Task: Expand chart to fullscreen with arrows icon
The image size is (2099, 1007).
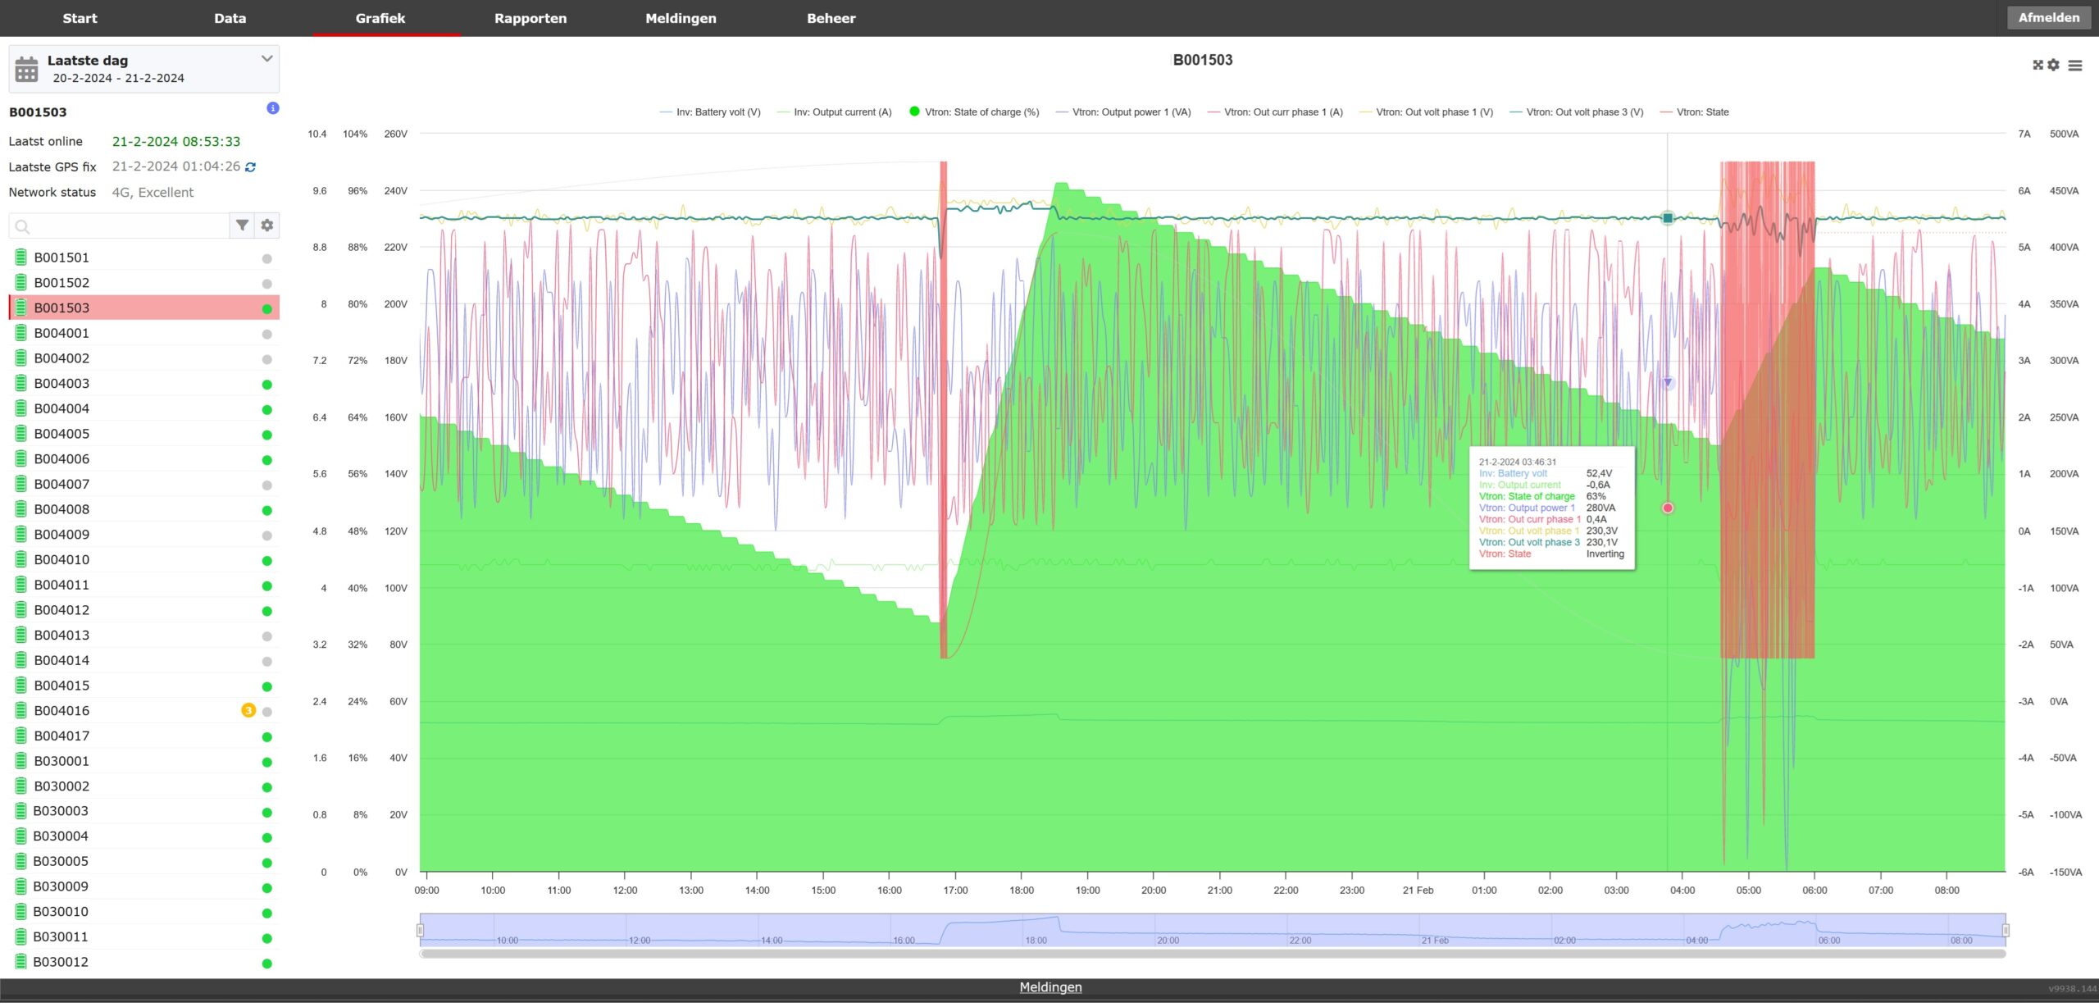Action: [x=2038, y=65]
